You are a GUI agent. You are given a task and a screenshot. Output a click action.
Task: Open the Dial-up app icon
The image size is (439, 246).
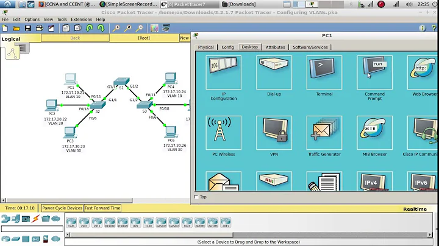coord(274,72)
